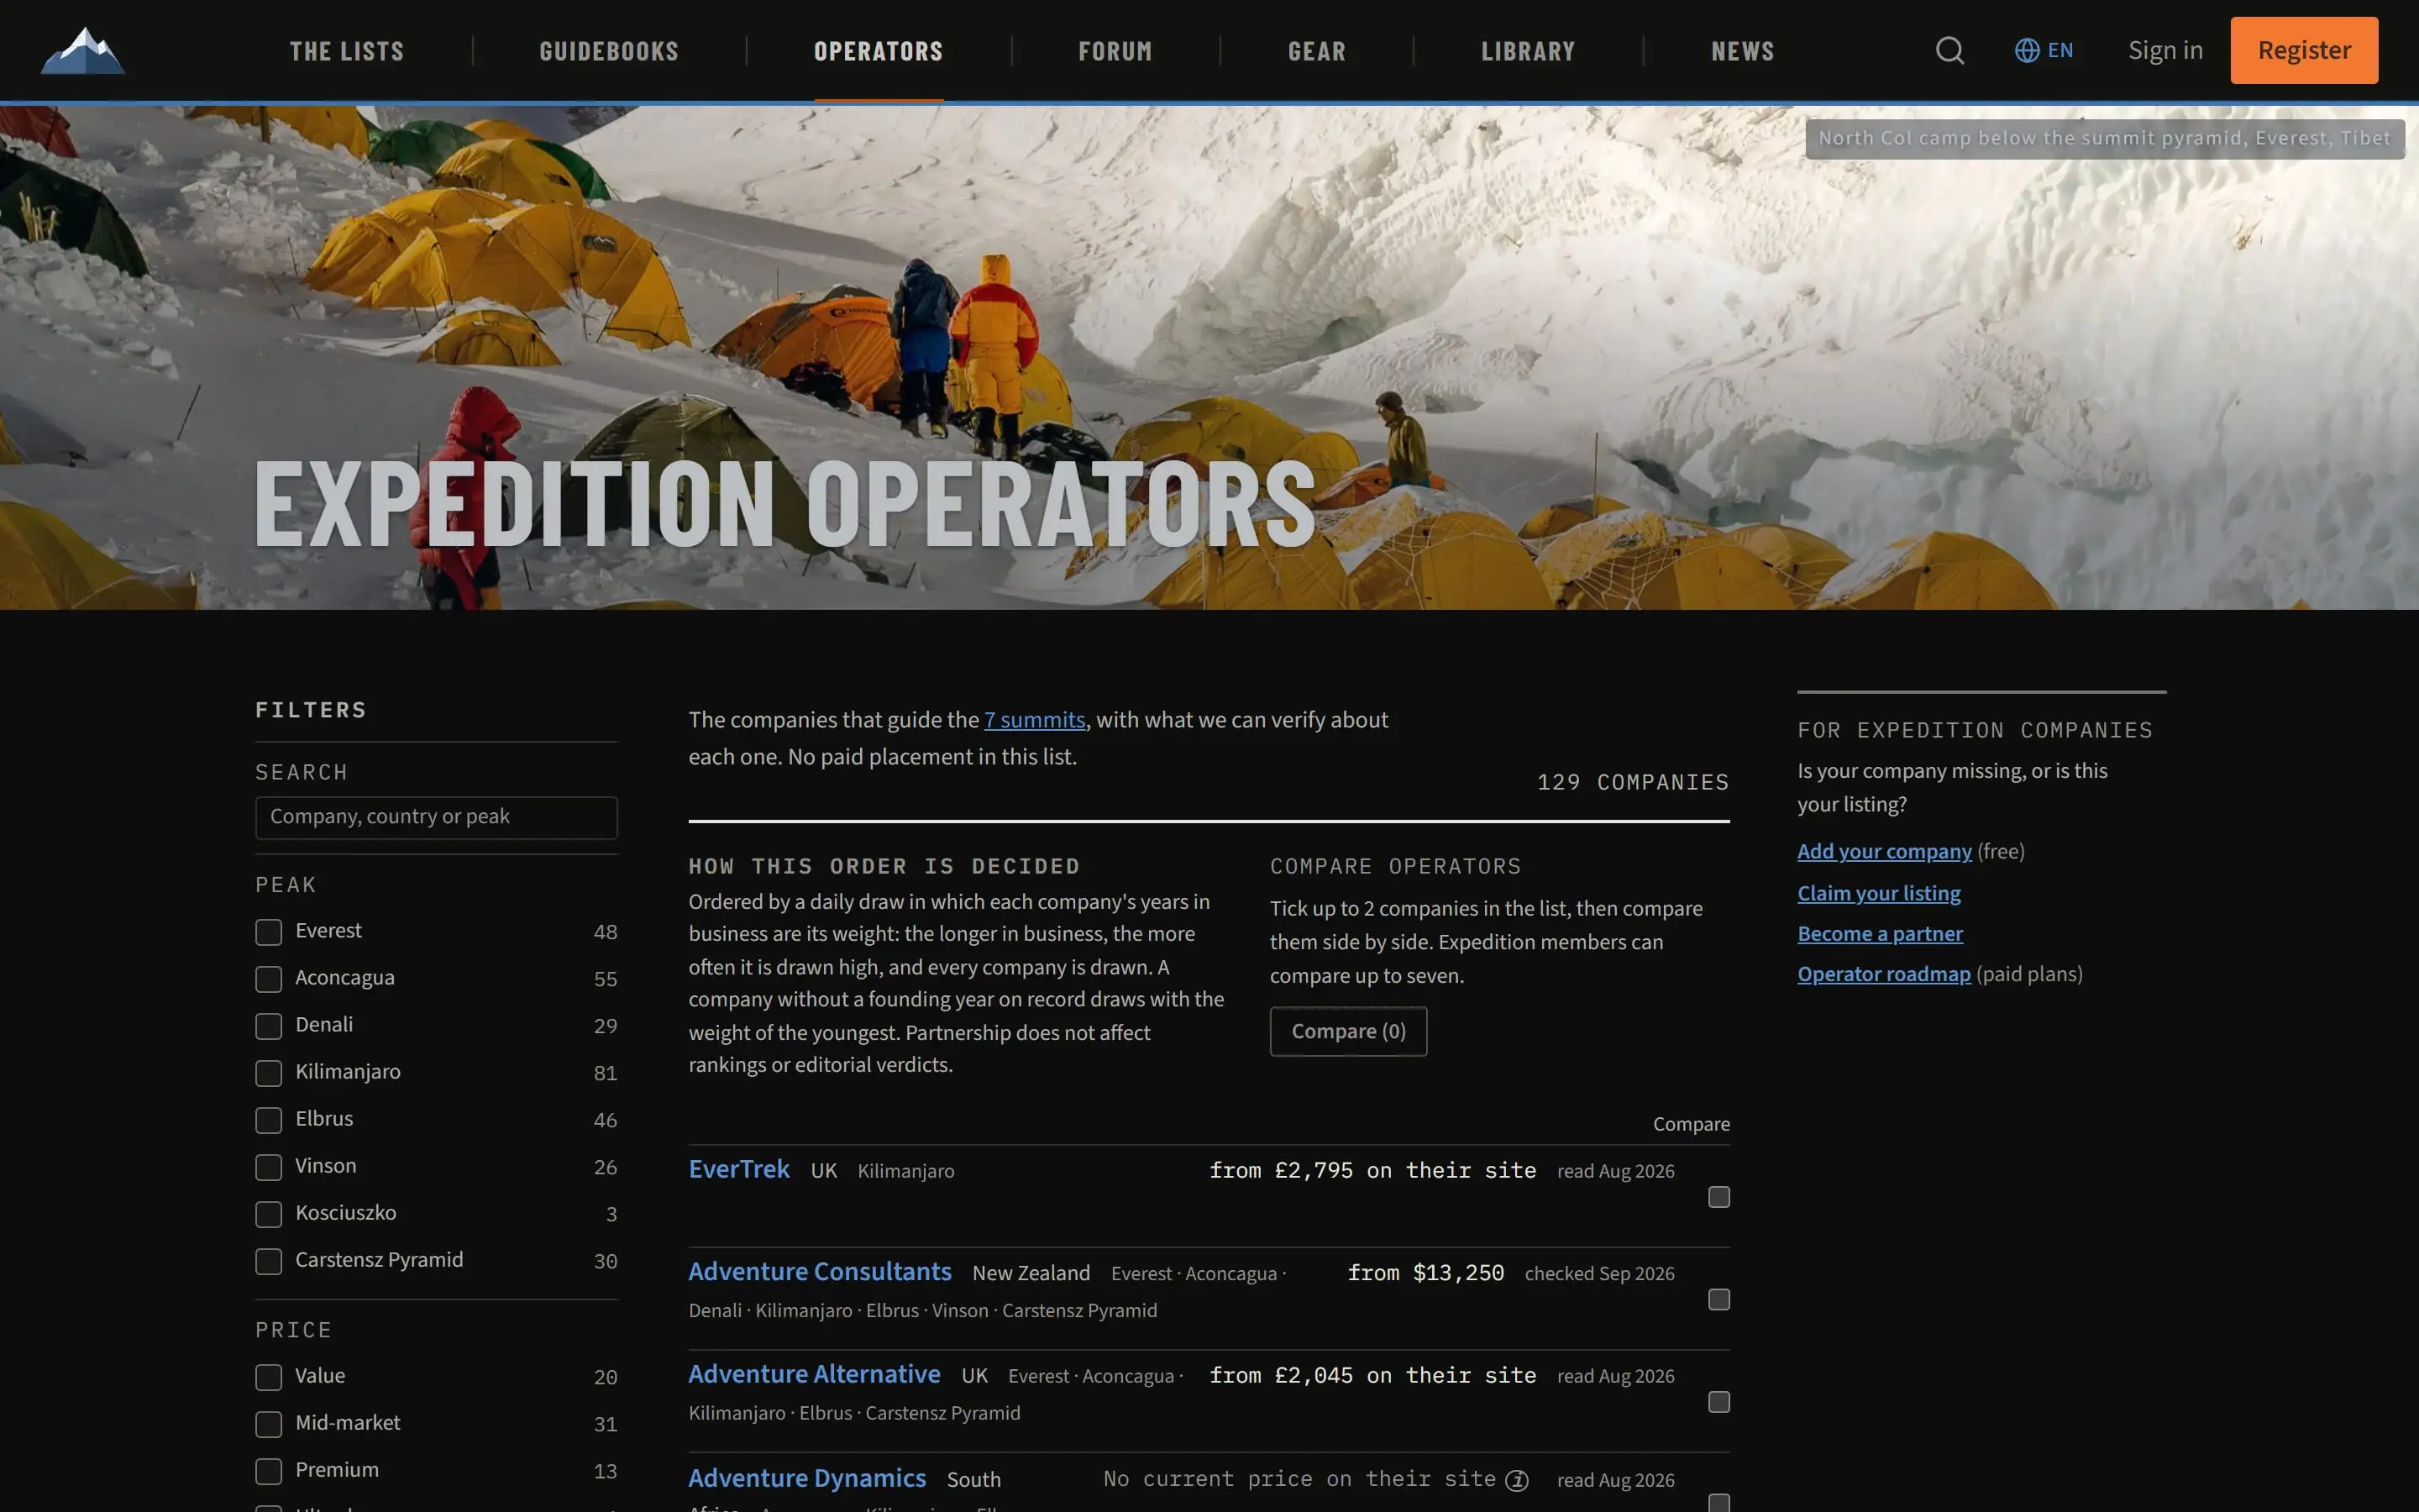This screenshot has width=2419, height=1512.
Task: Click the Sign in link
Action: point(2165,50)
